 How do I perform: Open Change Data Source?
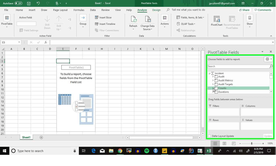coord(147,23)
